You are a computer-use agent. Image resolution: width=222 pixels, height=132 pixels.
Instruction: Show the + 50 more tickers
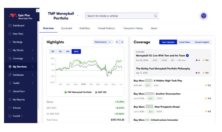click(181, 60)
